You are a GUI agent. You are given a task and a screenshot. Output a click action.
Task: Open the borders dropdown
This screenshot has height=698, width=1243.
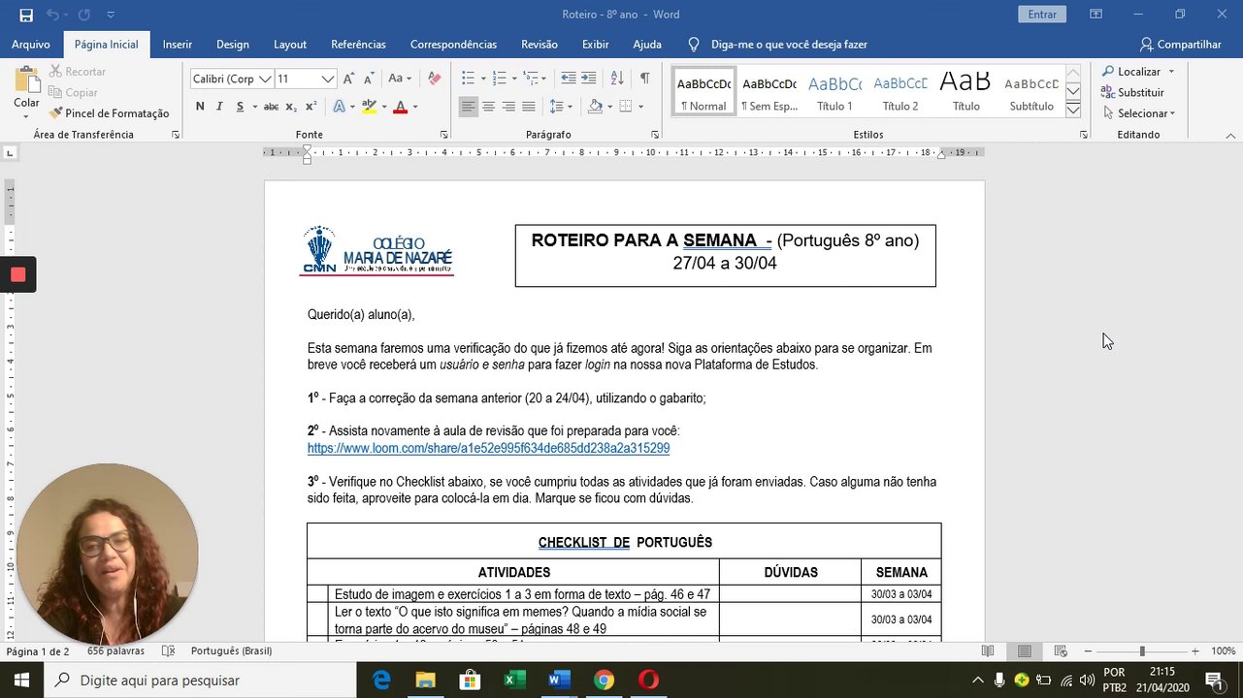pos(640,107)
